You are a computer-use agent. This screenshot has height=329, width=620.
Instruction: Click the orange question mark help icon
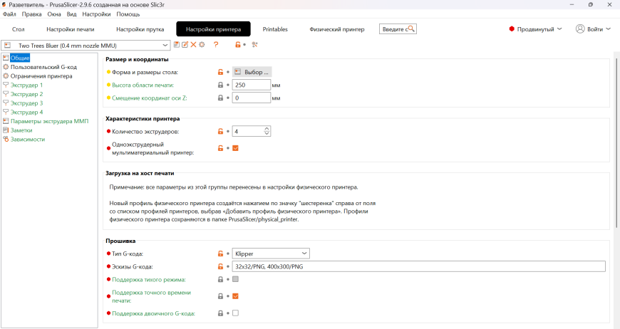[216, 45]
